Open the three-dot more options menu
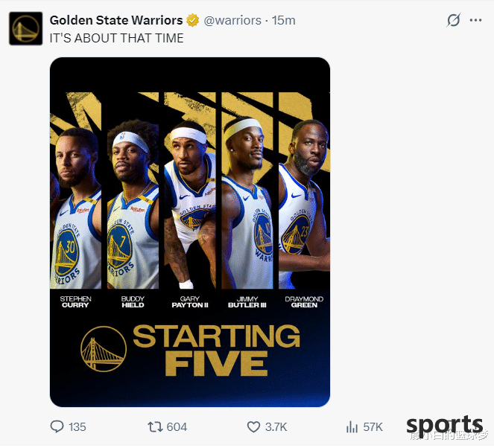This screenshot has height=448, width=494. click(x=475, y=20)
